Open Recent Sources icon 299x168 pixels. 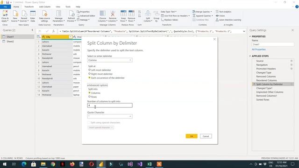(24, 16)
